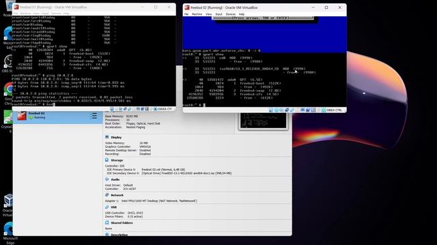Screen dimensions: 437x245
Task: Click optical drive indicator in freebsd 02 status bar
Action: coord(276,110)
